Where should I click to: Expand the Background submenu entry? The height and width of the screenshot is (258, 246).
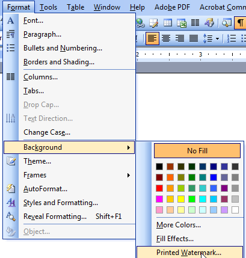(x=69, y=147)
